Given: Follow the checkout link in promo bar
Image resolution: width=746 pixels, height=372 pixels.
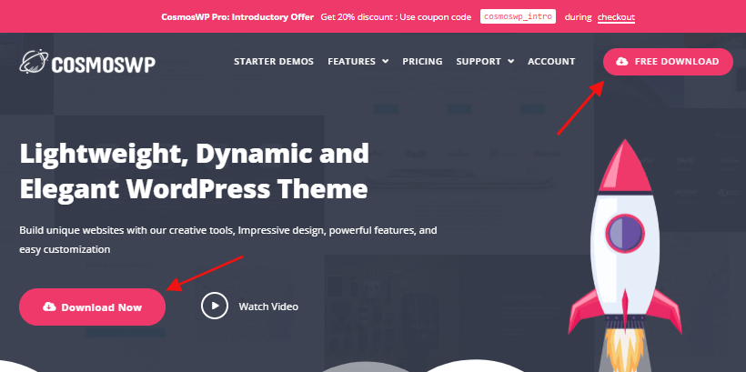Looking at the screenshot, I should pyautogui.click(x=616, y=17).
